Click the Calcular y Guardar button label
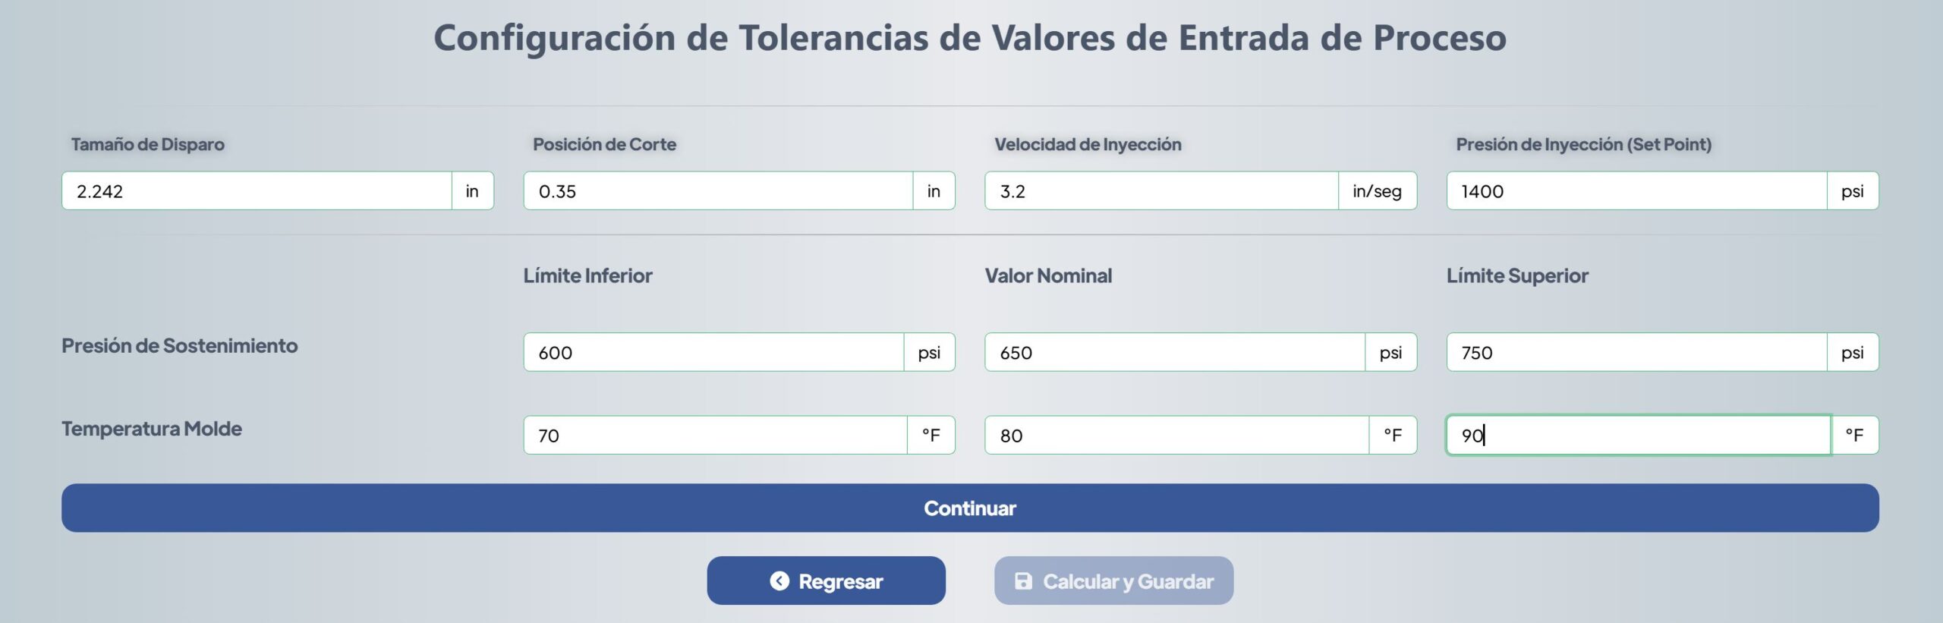1943x623 pixels. [x=1128, y=581]
